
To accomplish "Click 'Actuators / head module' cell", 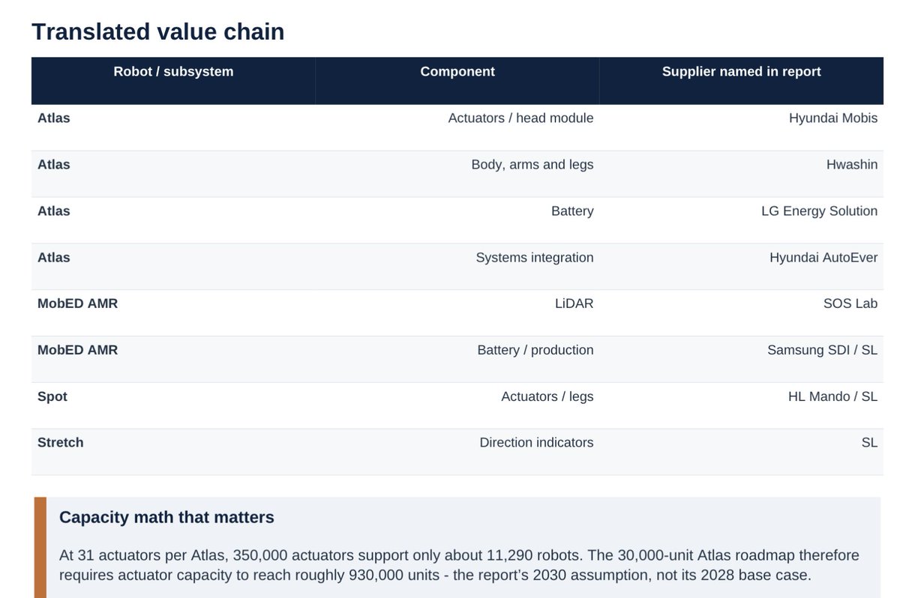I will [x=520, y=118].
